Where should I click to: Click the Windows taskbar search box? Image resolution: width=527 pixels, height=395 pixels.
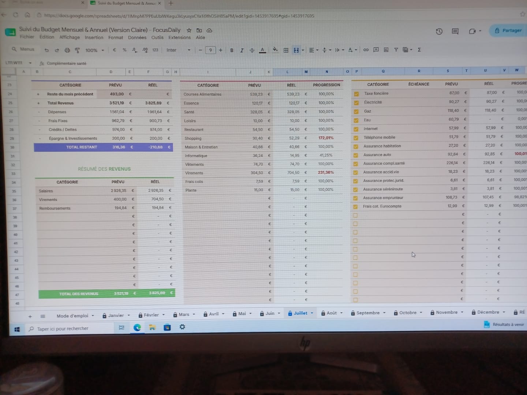click(x=70, y=329)
